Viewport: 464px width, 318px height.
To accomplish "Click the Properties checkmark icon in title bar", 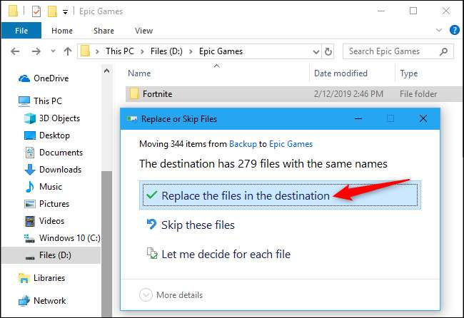I will [x=36, y=11].
